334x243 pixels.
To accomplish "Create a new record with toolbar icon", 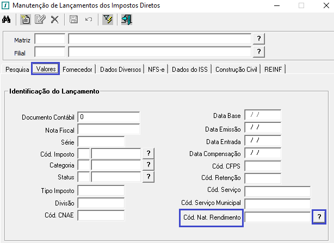I will pos(26,20).
